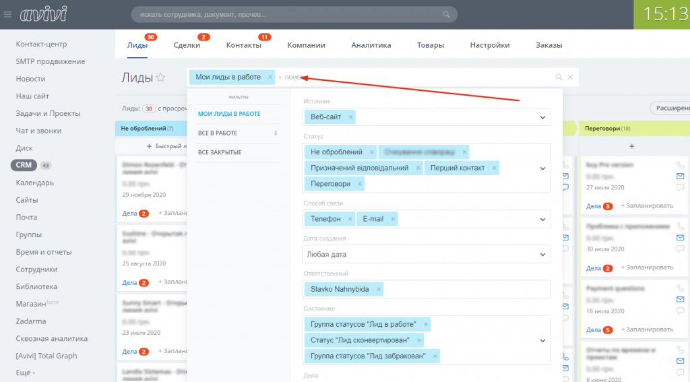Add a lead in Переговори column plus
The height and width of the screenshot is (382, 690).
[632, 146]
